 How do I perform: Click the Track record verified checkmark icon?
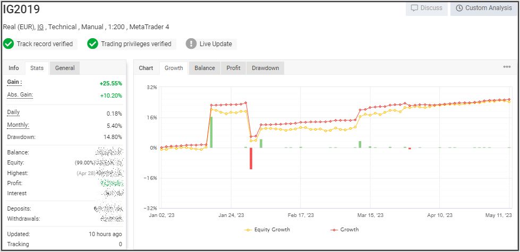pyautogui.click(x=8, y=44)
